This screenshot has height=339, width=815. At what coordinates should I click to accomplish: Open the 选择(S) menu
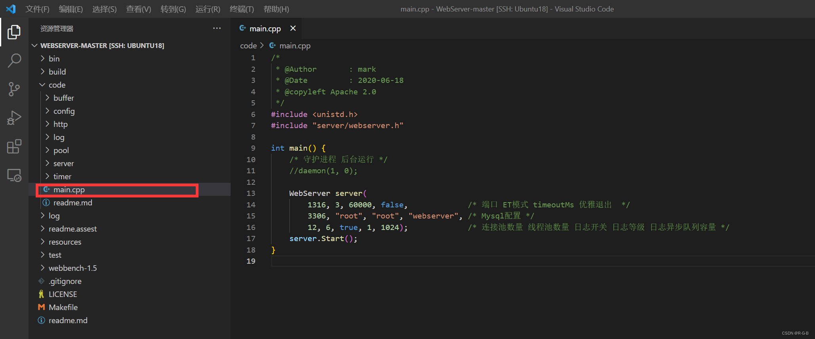(104, 9)
